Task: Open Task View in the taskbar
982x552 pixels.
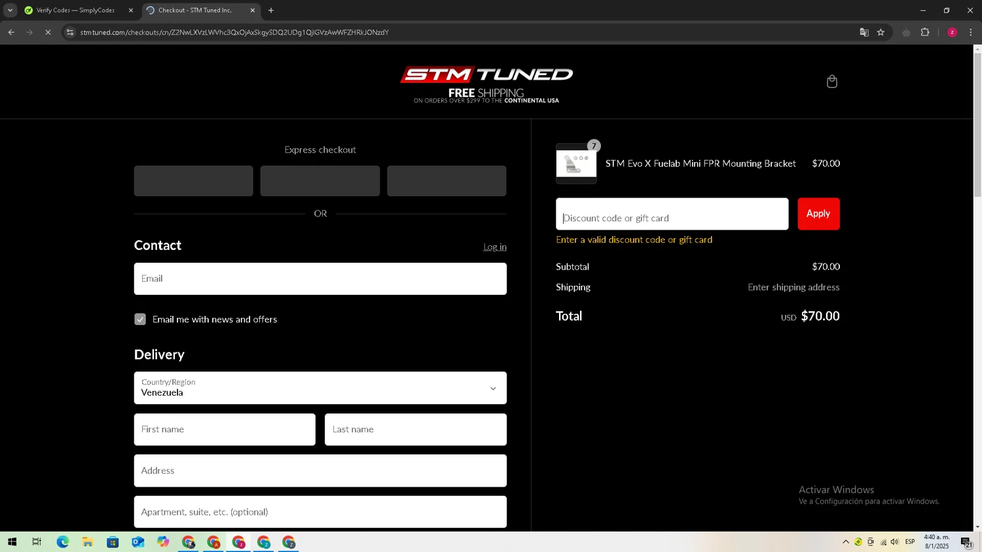Action: pyautogui.click(x=37, y=542)
